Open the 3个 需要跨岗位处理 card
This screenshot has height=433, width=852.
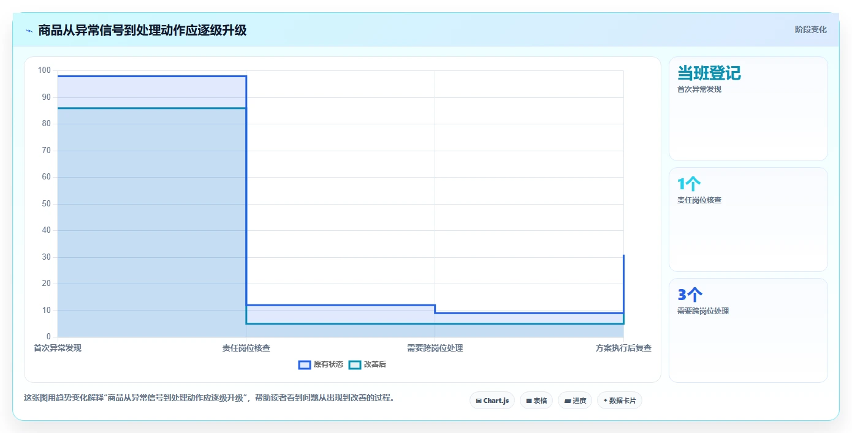(748, 330)
